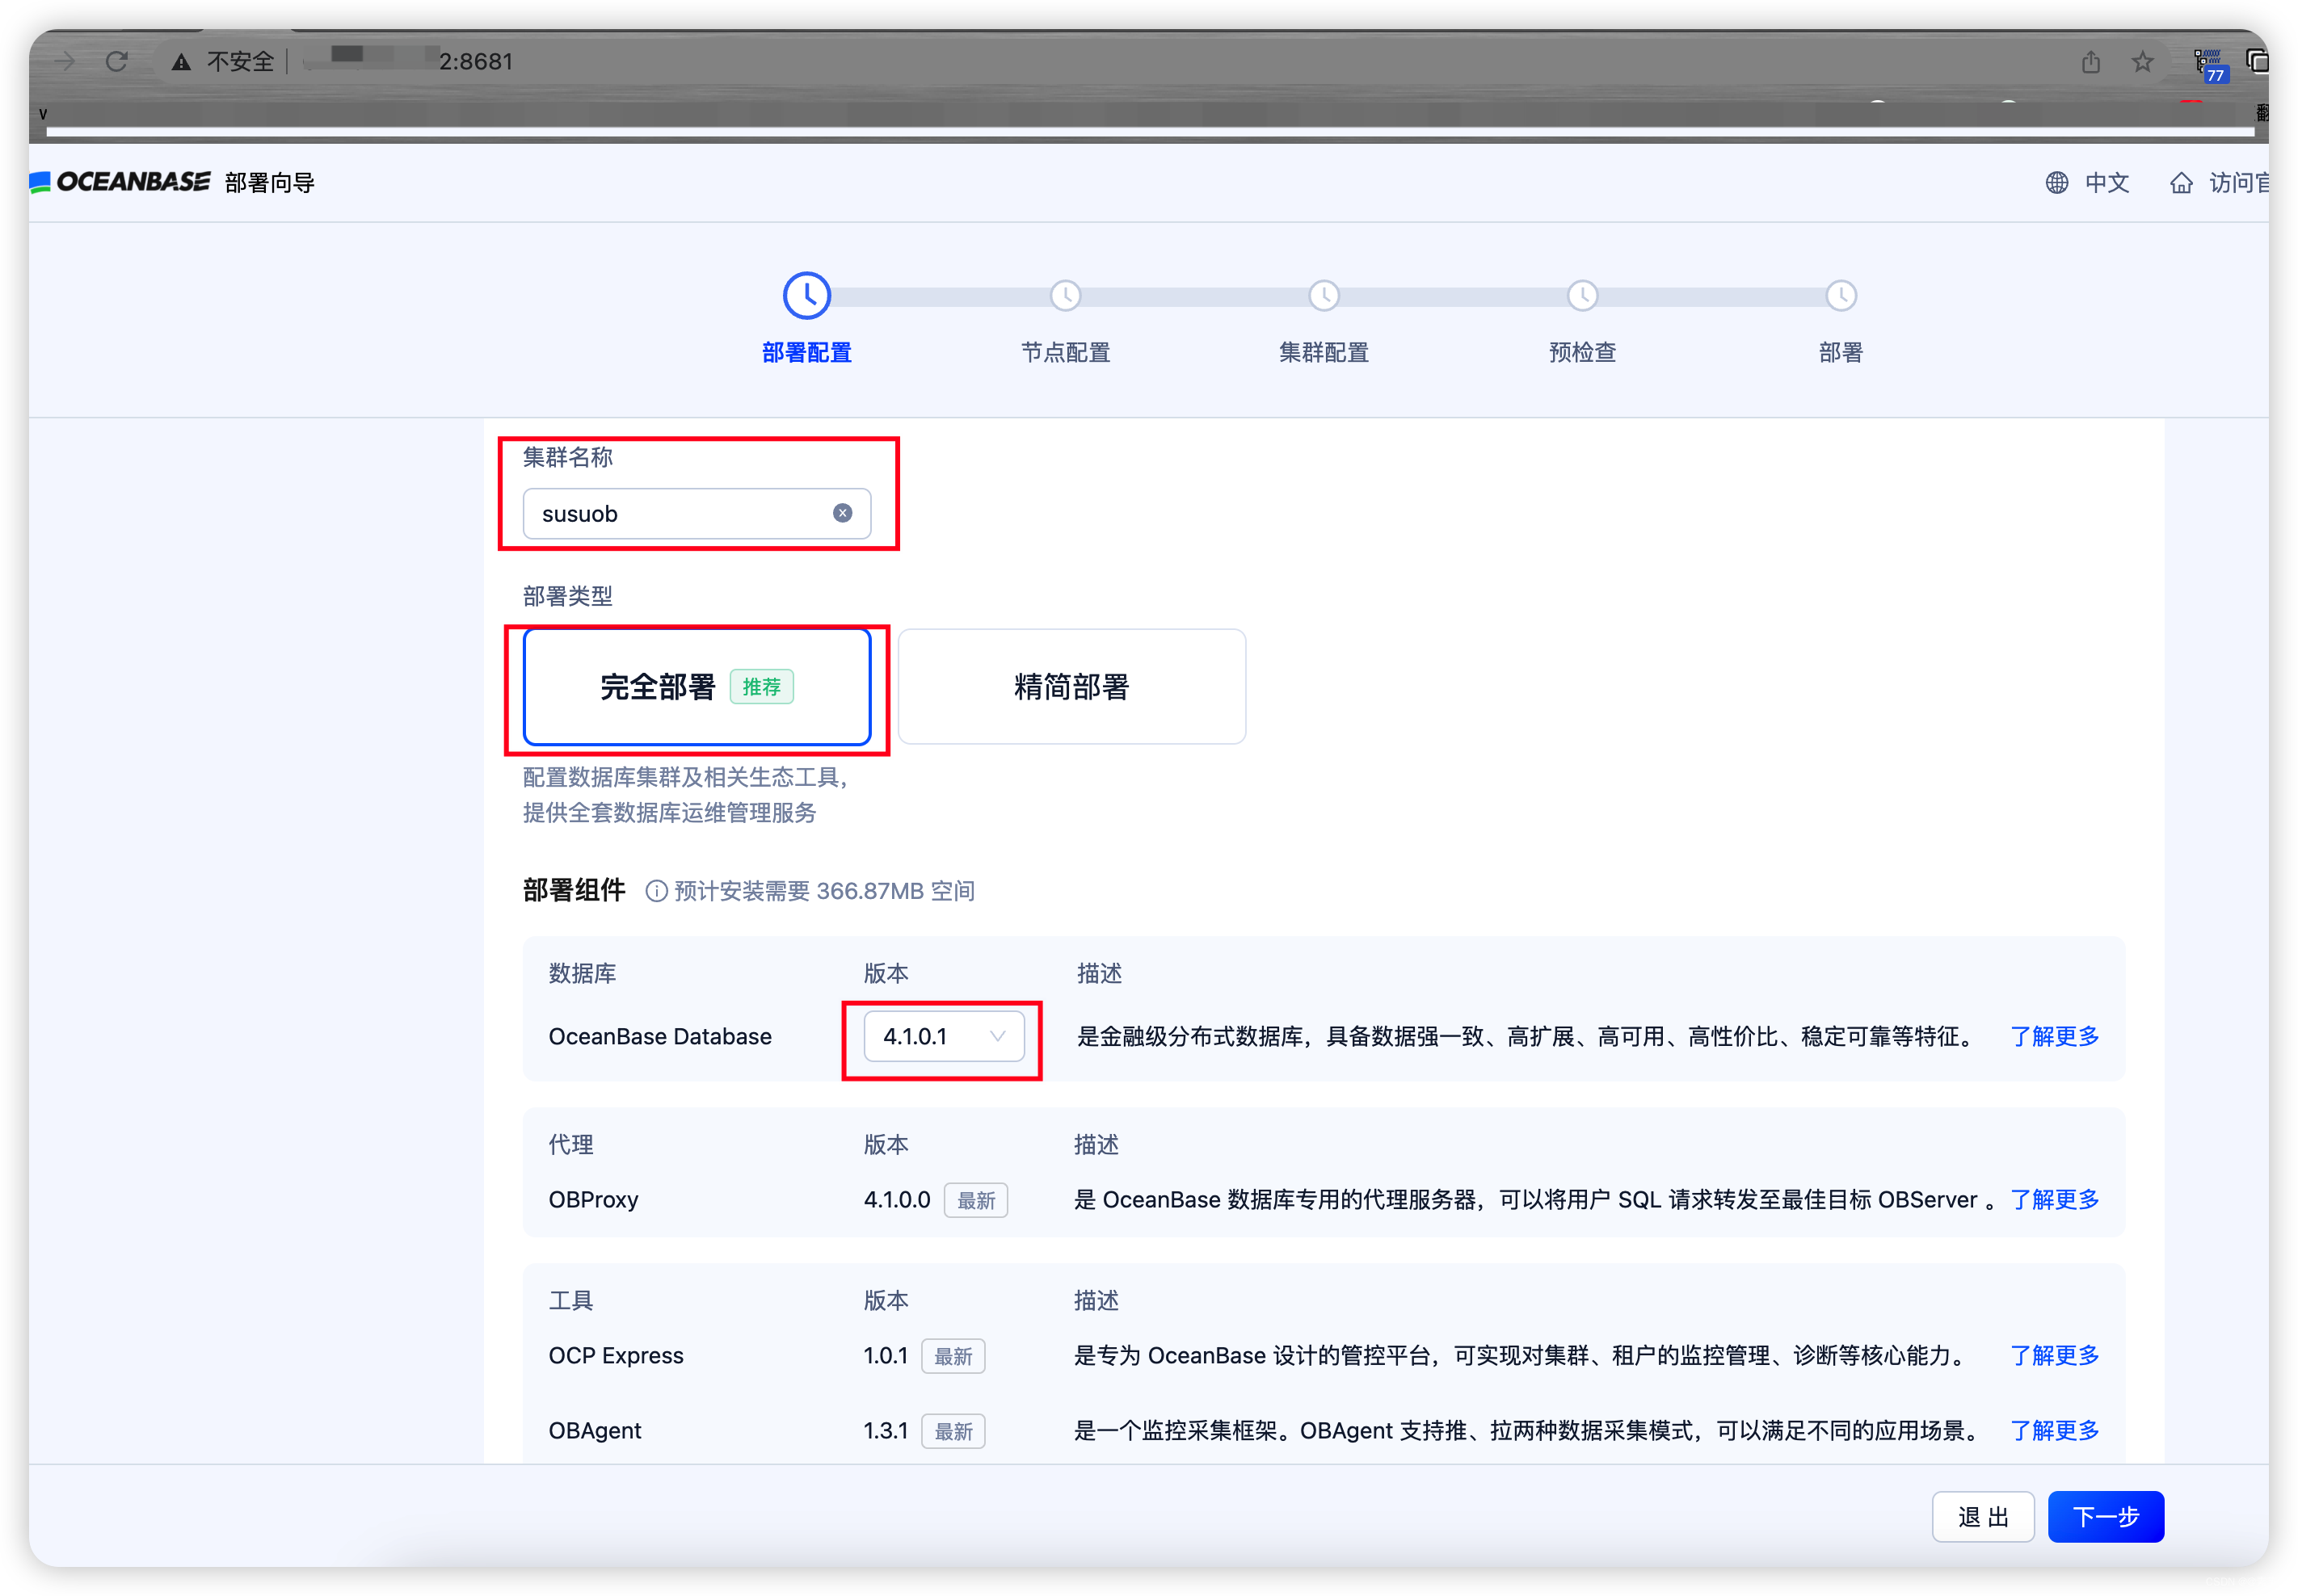Select 精简部署 deployment type
The height and width of the screenshot is (1596, 2298).
[1071, 687]
